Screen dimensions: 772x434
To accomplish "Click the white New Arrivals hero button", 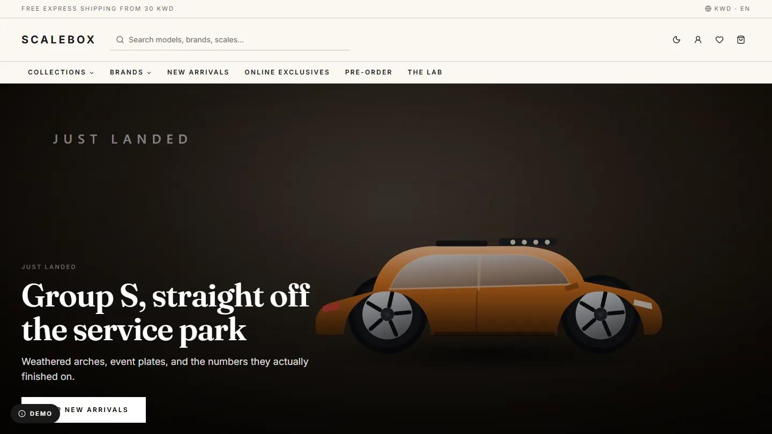I will pos(84,410).
